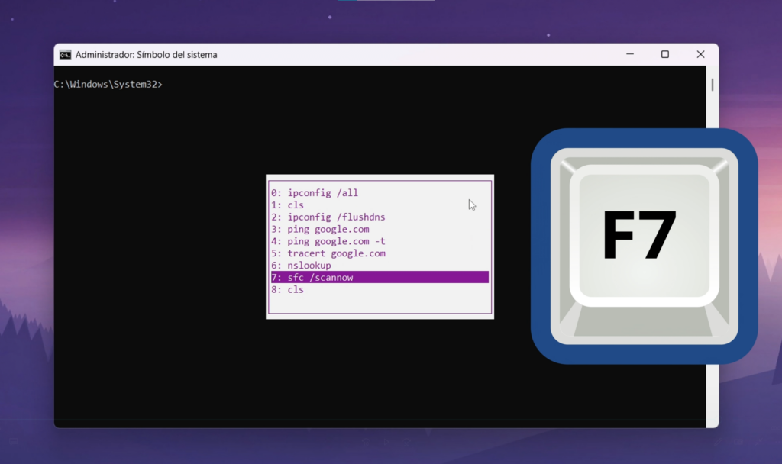This screenshot has height=464, width=782.
Task: Click empty space inside history popup below entry 8
Action: pyautogui.click(x=380, y=304)
